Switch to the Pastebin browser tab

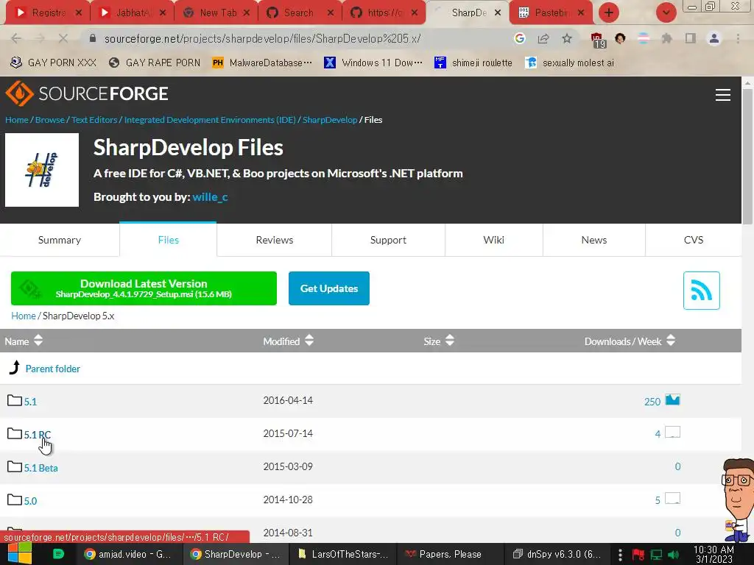[x=552, y=13]
